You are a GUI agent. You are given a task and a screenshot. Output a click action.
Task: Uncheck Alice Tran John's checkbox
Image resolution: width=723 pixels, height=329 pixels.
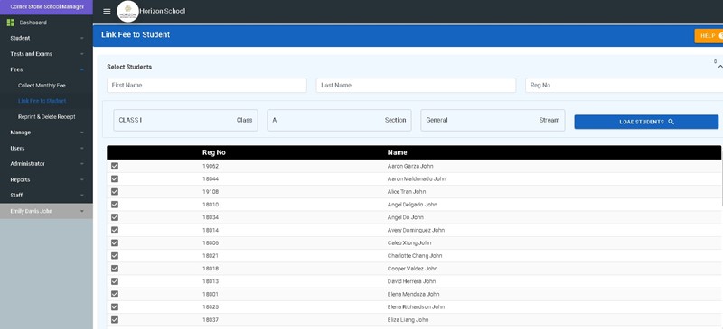[115, 192]
